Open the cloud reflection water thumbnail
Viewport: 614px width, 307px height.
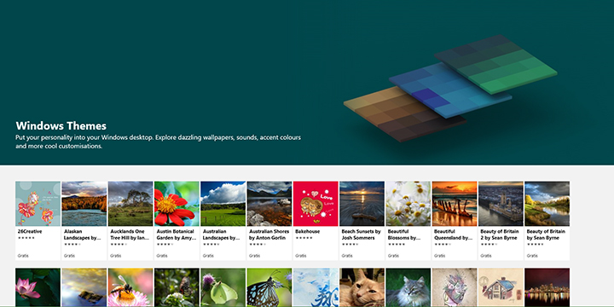[x=84, y=287]
